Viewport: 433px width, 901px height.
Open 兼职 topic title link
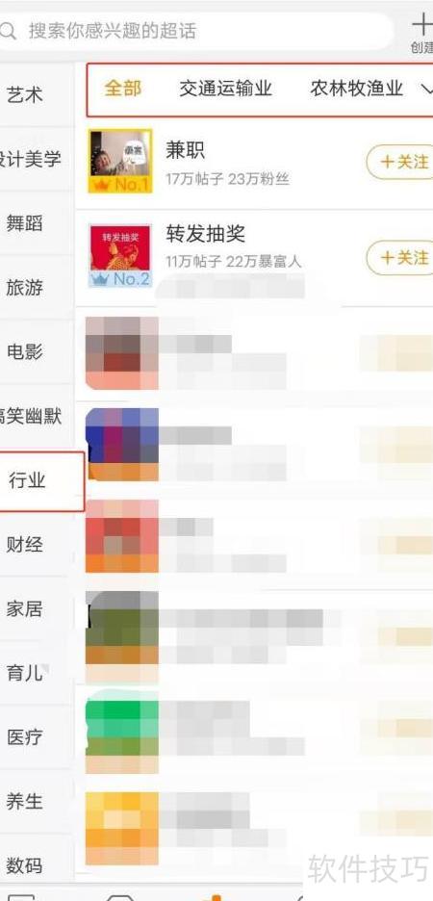point(185,150)
